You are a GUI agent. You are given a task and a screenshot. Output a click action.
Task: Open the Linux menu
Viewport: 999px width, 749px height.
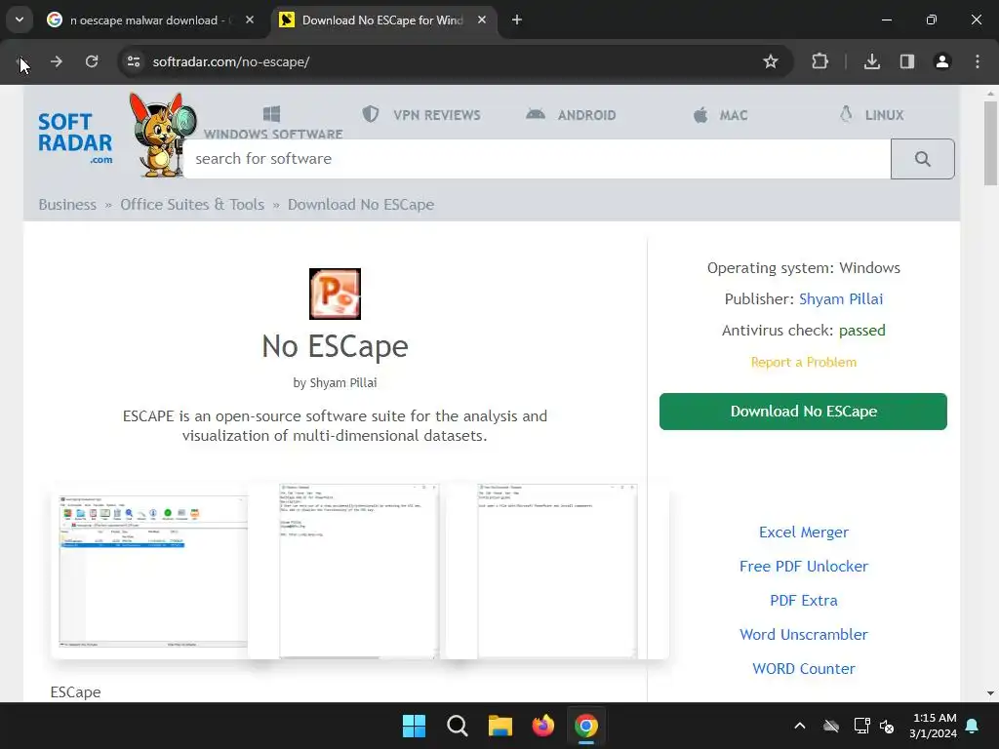[x=871, y=115]
